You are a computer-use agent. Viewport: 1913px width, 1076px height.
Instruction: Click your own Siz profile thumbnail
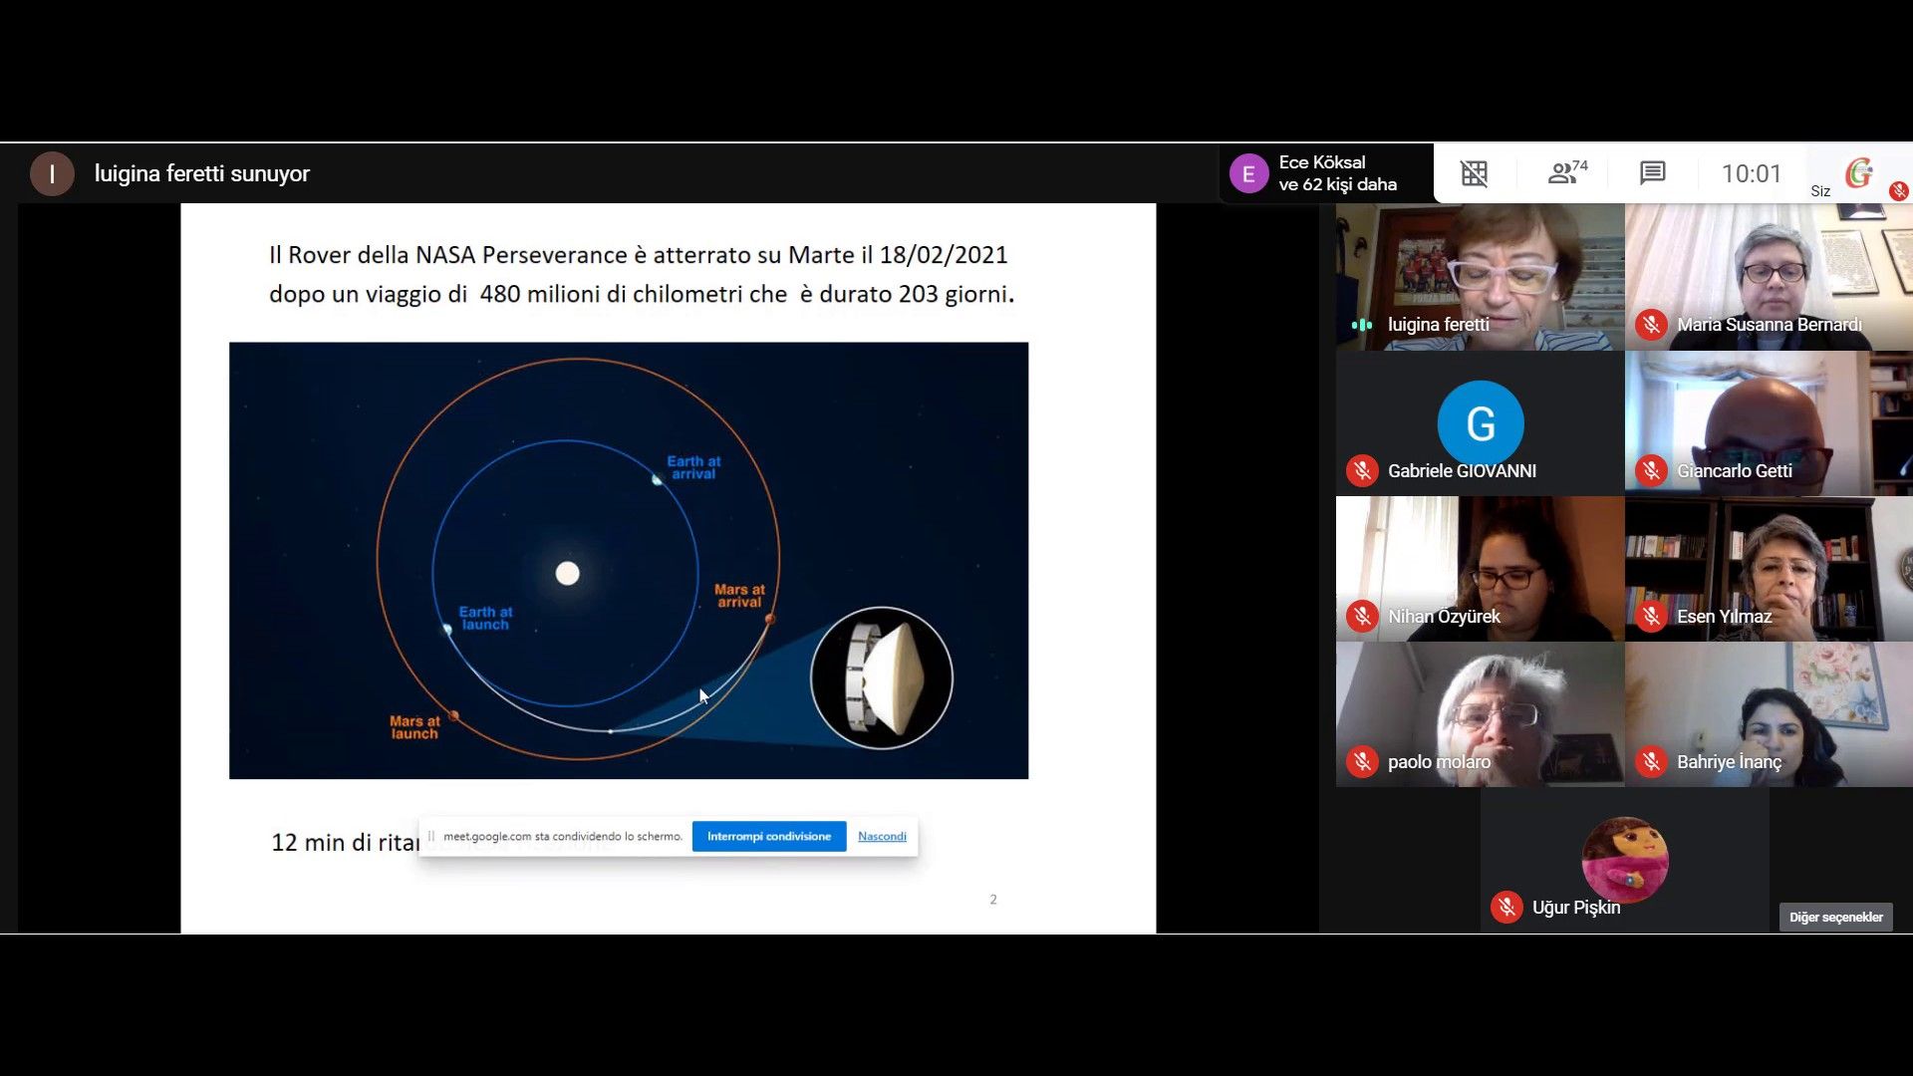1858,173
